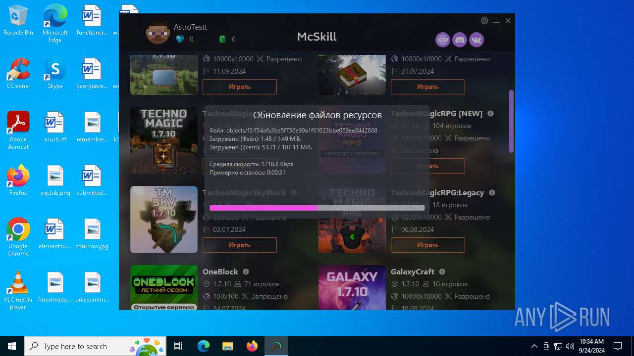The width and height of the screenshot is (634, 356).
Task: Show info for TechnoMagicRPG [NEW]
Action: (x=490, y=113)
